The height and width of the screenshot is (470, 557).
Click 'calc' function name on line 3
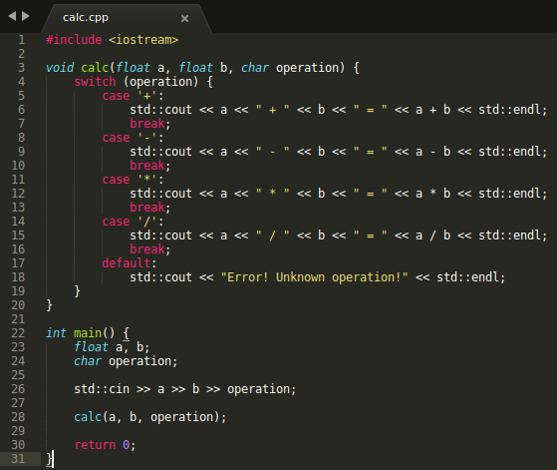95,68
